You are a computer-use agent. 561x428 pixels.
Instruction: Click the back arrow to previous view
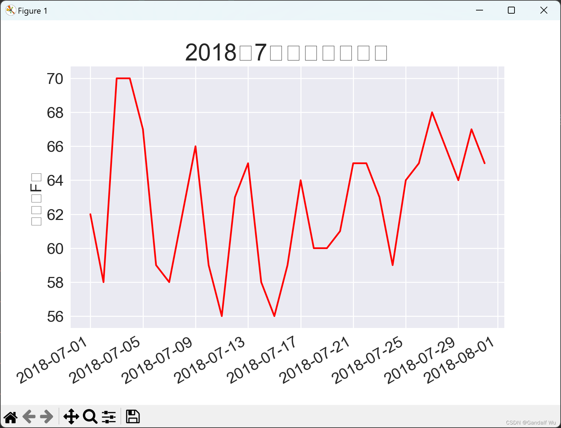click(30, 416)
